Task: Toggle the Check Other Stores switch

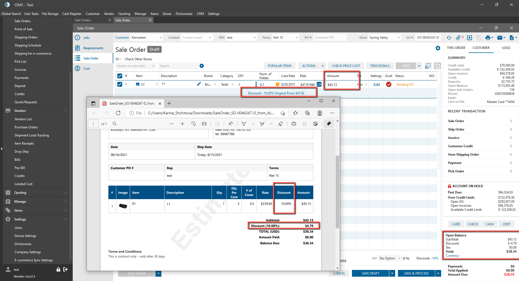Action: [x=119, y=59]
